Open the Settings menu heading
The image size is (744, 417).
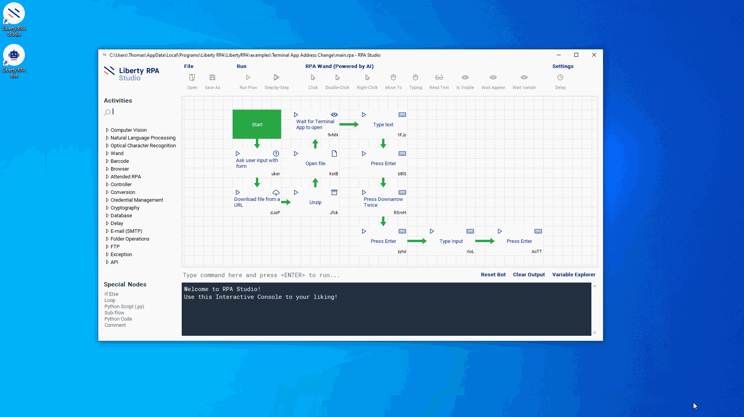(563, 66)
